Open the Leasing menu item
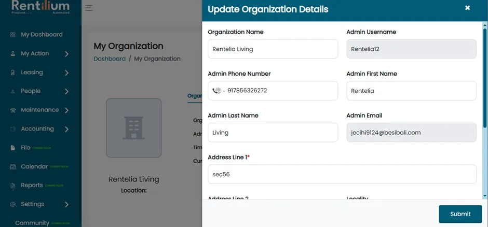This screenshot has height=227, width=488. (x=32, y=73)
